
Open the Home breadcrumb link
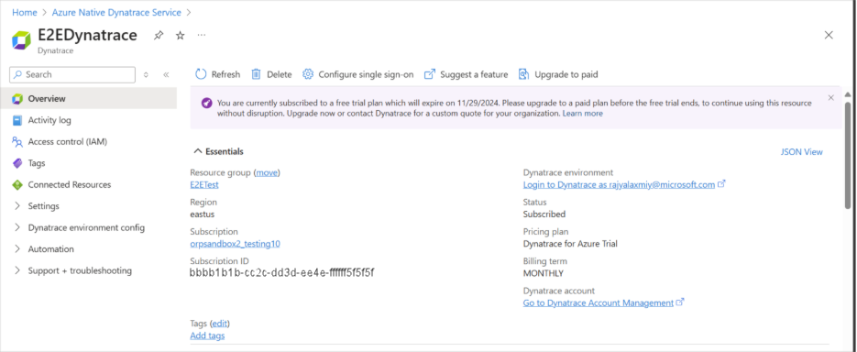[25, 12]
